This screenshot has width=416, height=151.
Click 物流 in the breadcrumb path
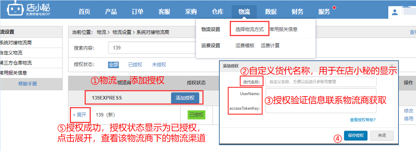[101, 33]
